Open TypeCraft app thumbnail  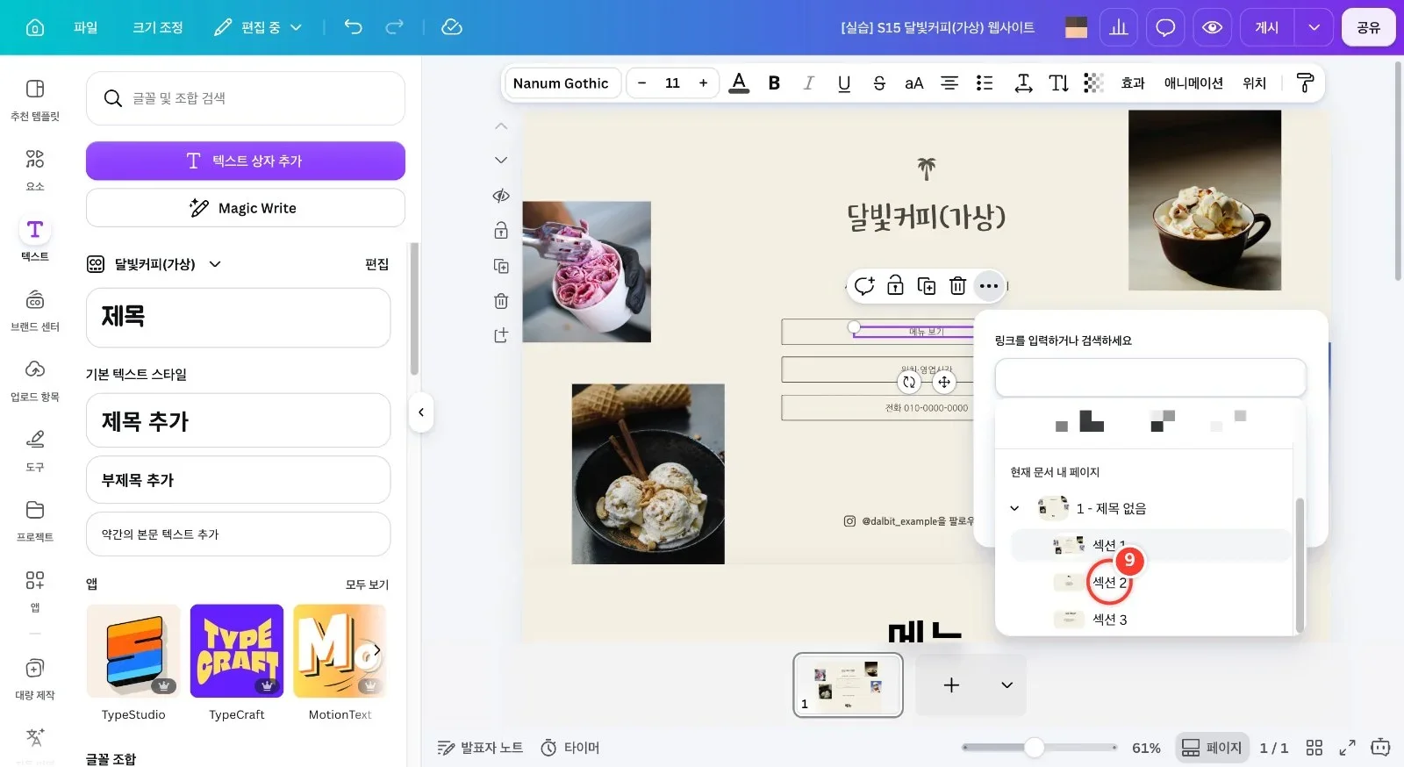237,651
